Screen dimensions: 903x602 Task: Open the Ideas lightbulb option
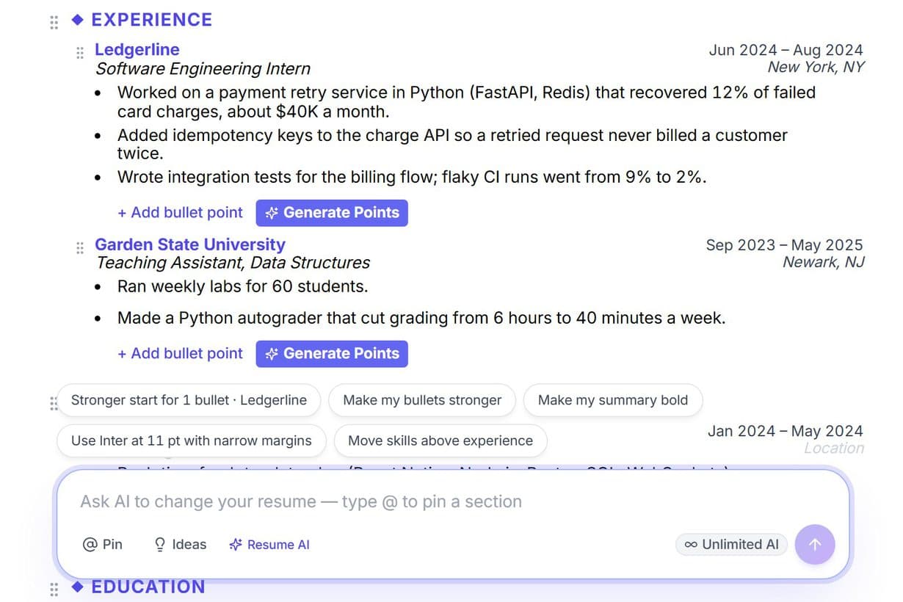[180, 544]
